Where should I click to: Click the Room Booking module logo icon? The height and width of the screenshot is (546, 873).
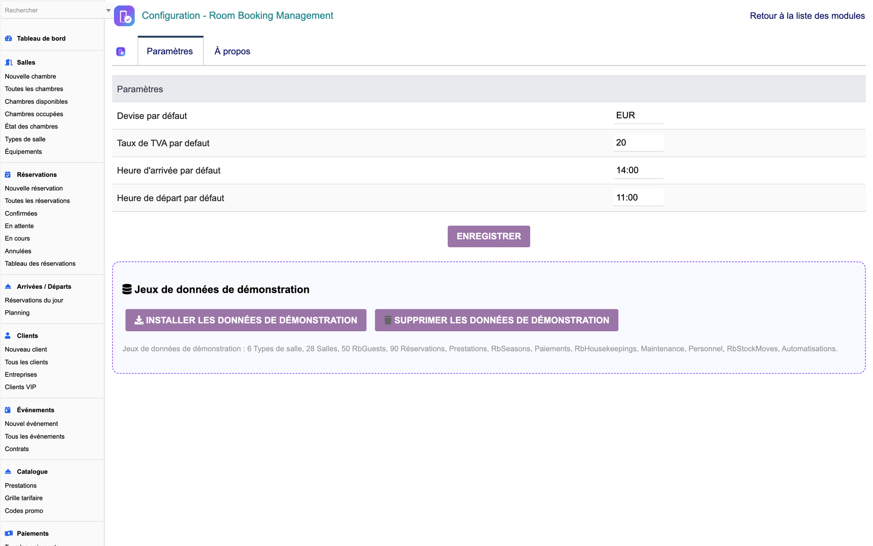(124, 16)
